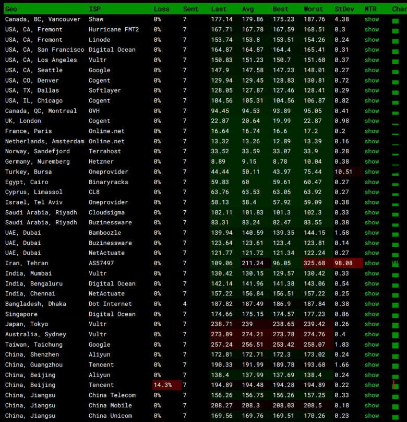Open MTR show link for Vancouver Shaw

coord(372,19)
